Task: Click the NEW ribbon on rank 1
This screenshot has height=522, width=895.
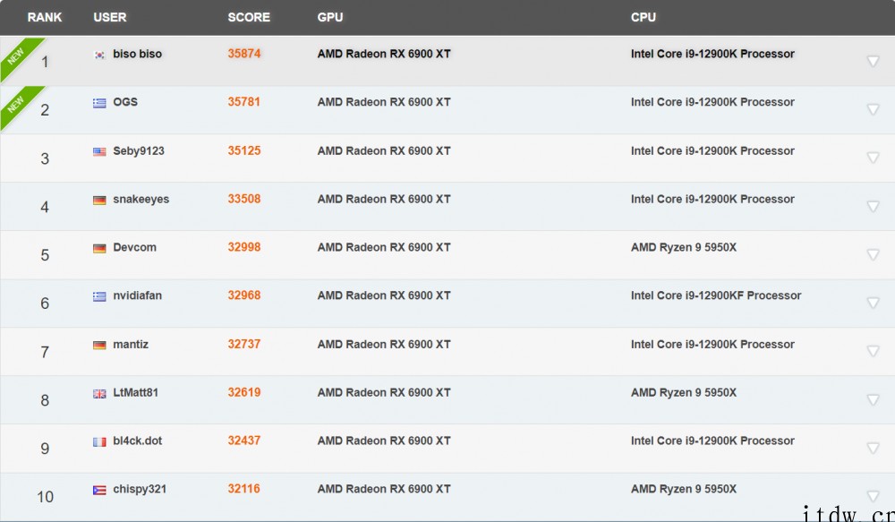Action: pyautogui.click(x=17, y=56)
